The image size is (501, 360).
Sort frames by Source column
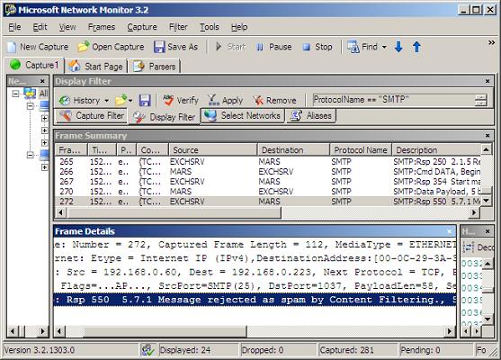pyautogui.click(x=213, y=150)
